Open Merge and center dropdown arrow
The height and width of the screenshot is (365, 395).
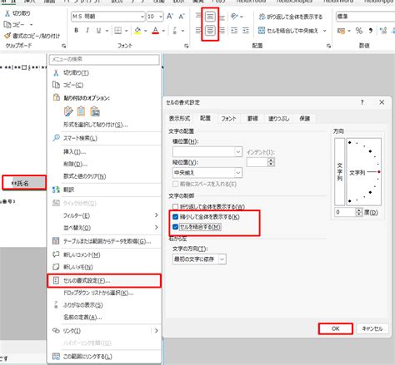[x=324, y=31]
